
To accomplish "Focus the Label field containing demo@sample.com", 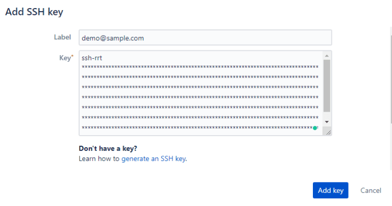I will (205, 38).
